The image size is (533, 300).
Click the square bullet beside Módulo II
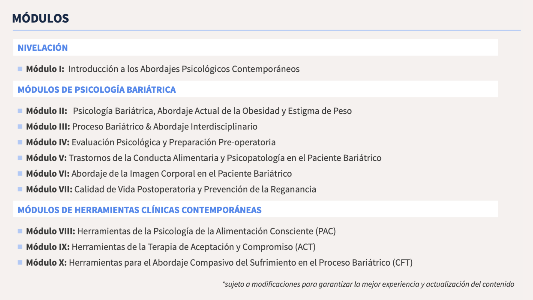pos(20,111)
